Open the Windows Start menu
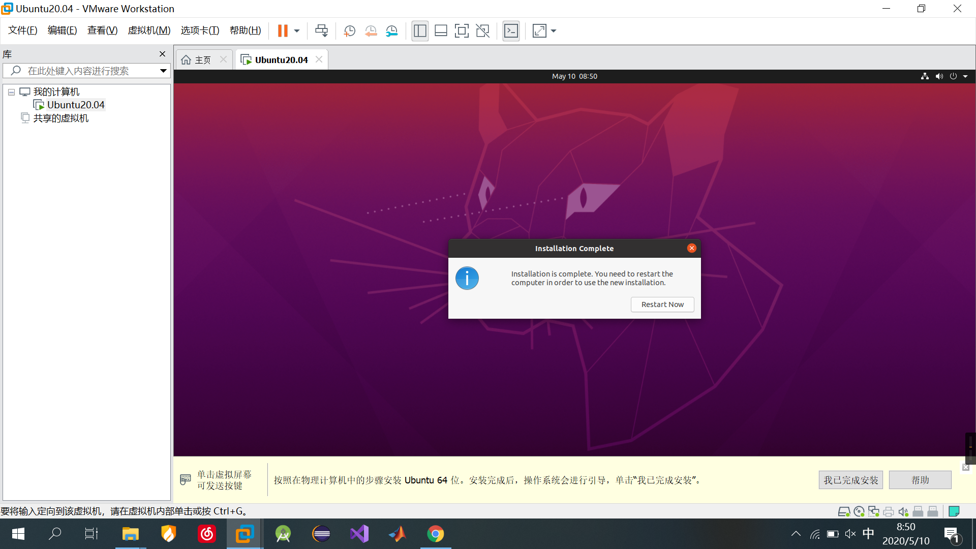The width and height of the screenshot is (976, 549). pyautogui.click(x=18, y=534)
